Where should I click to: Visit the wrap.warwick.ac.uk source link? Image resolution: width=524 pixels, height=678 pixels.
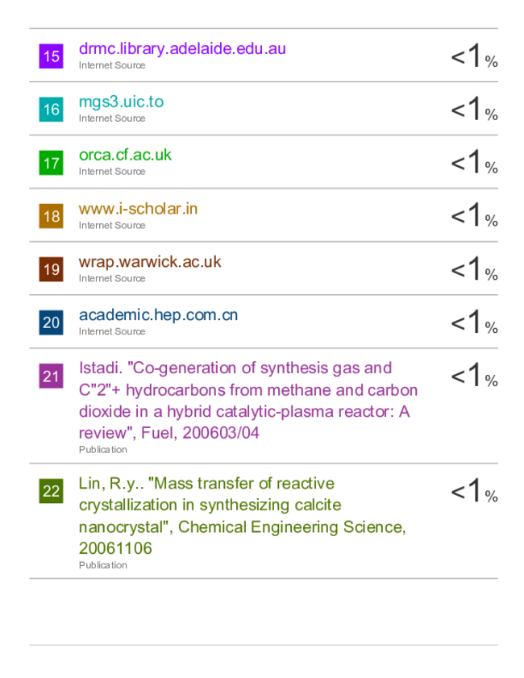pyautogui.click(x=150, y=262)
